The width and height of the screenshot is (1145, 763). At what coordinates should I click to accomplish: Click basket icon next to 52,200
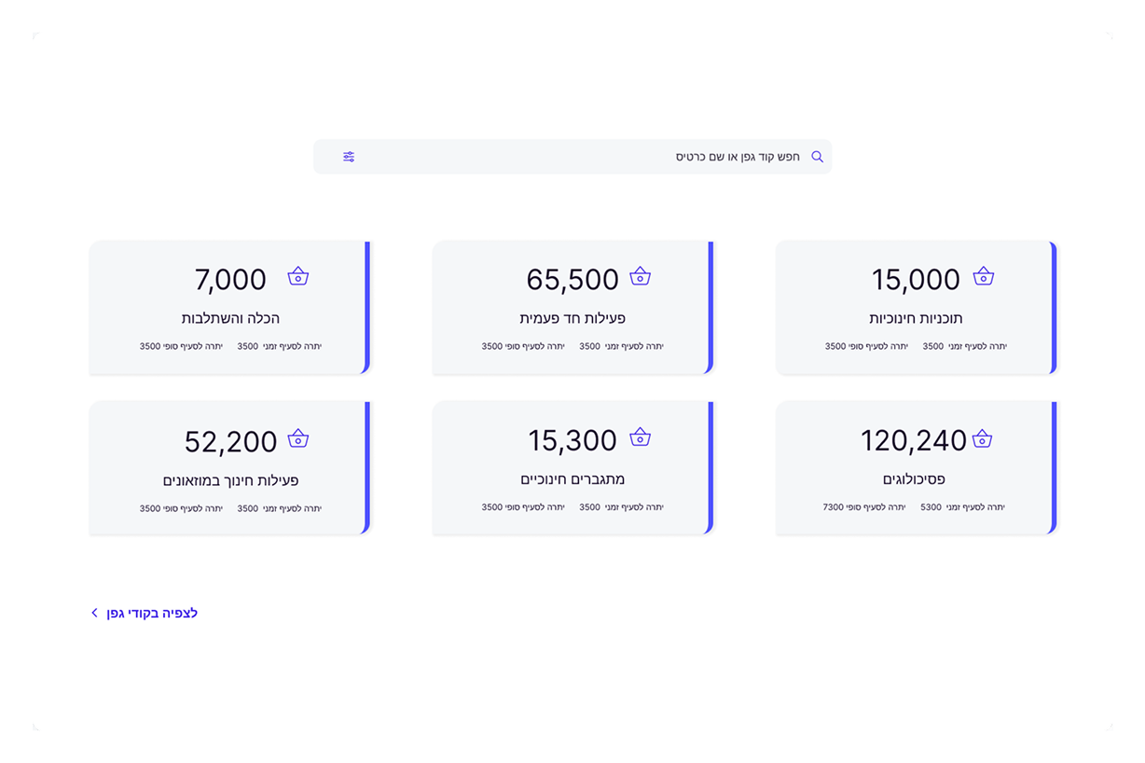(x=297, y=438)
